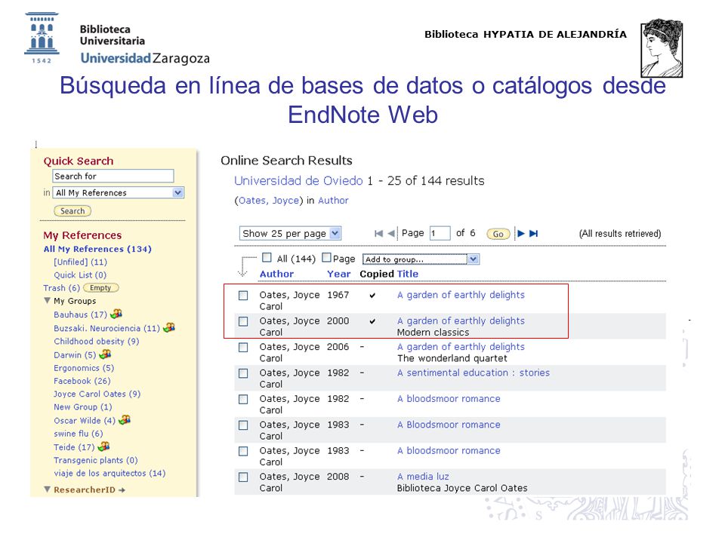The height and width of the screenshot is (543, 725).
Task: Open Universidad de Oviedo link
Action: pyautogui.click(x=298, y=180)
